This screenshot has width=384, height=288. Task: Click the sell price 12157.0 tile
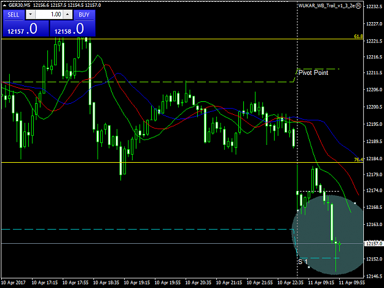coord(26,28)
